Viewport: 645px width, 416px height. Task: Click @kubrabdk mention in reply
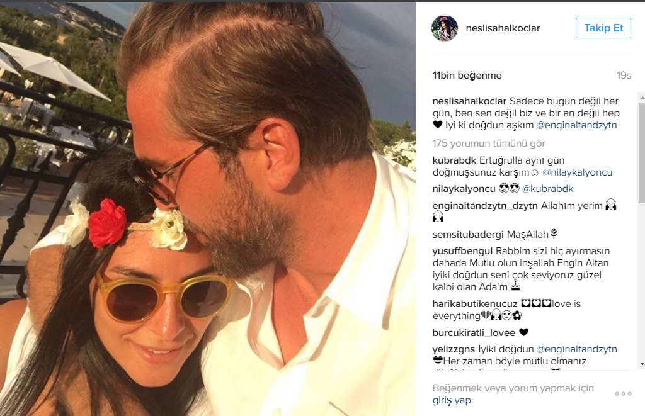[x=547, y=189]
